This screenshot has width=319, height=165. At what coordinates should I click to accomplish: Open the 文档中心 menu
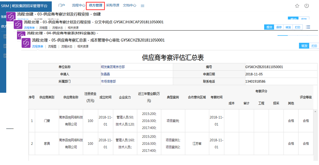(x=129, y=6)
